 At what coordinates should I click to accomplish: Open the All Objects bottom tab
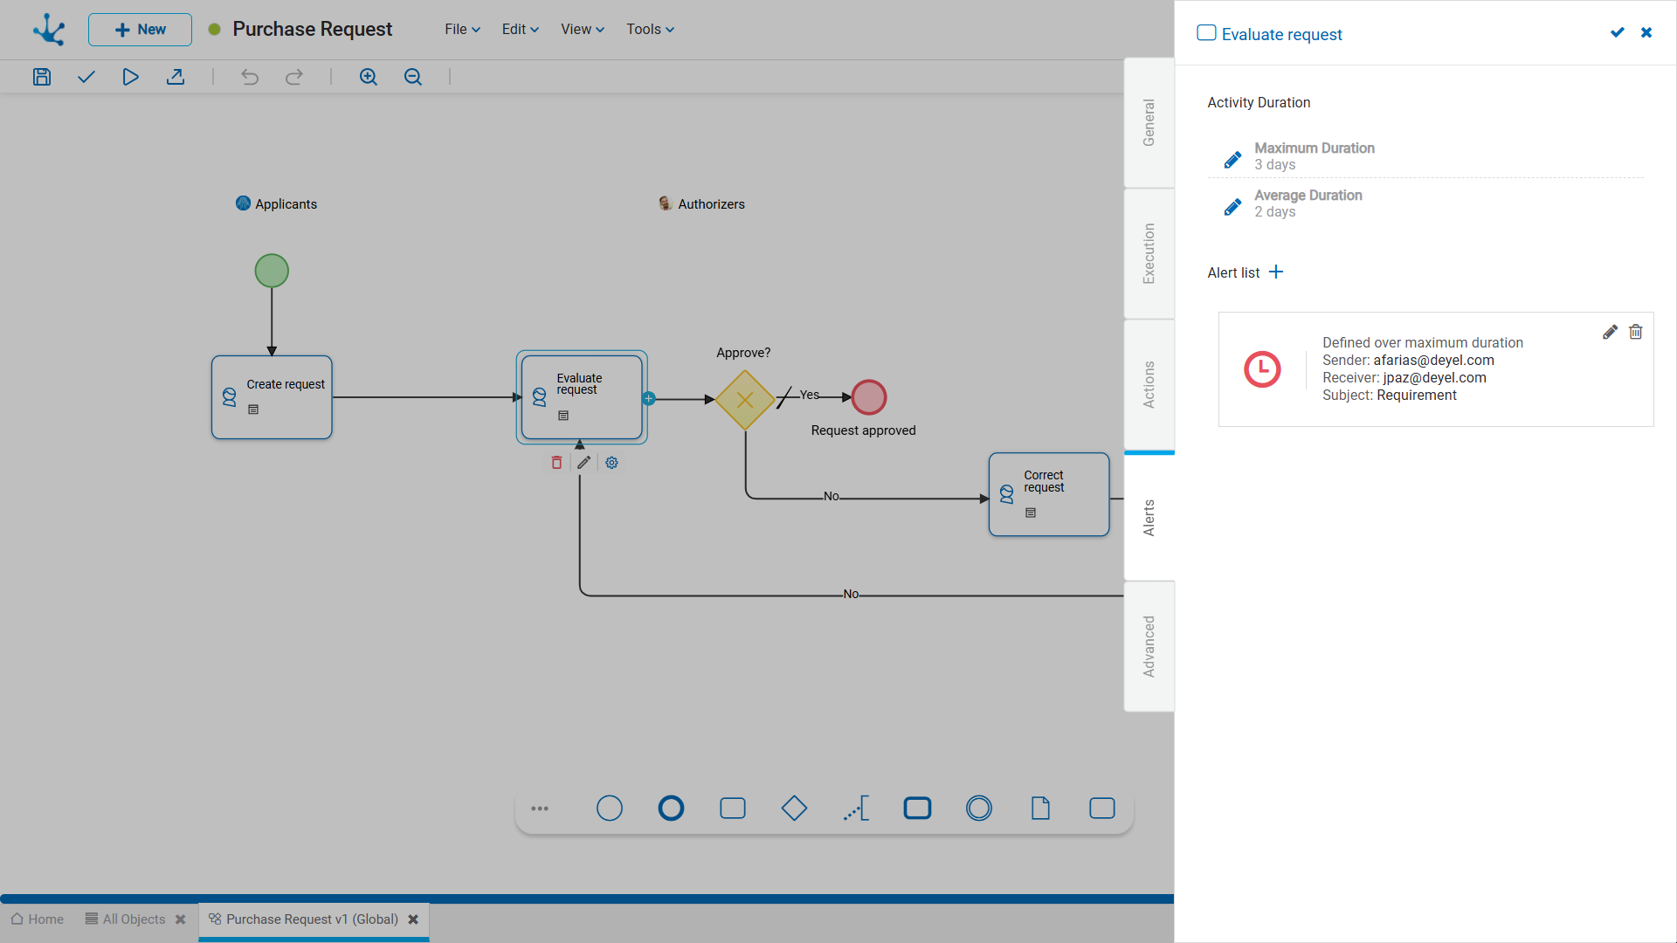pyautogui.click(x=134, y=919)
